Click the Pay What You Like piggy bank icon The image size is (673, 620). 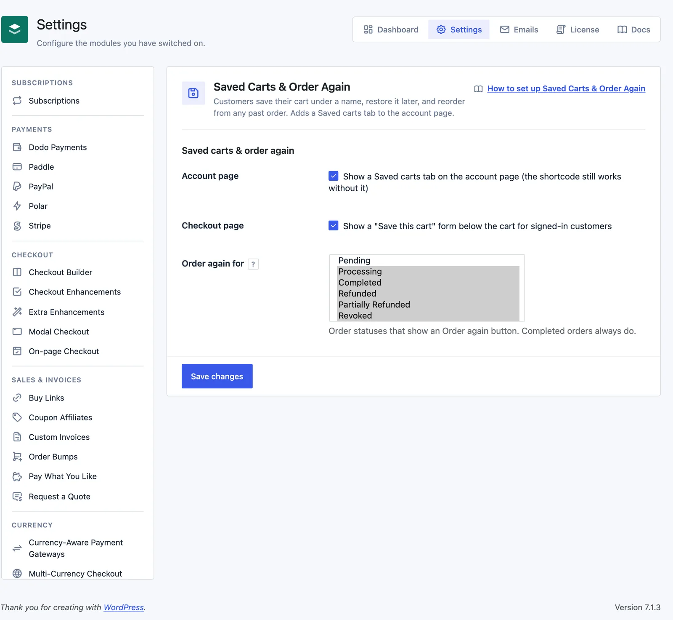click(17, 476)
